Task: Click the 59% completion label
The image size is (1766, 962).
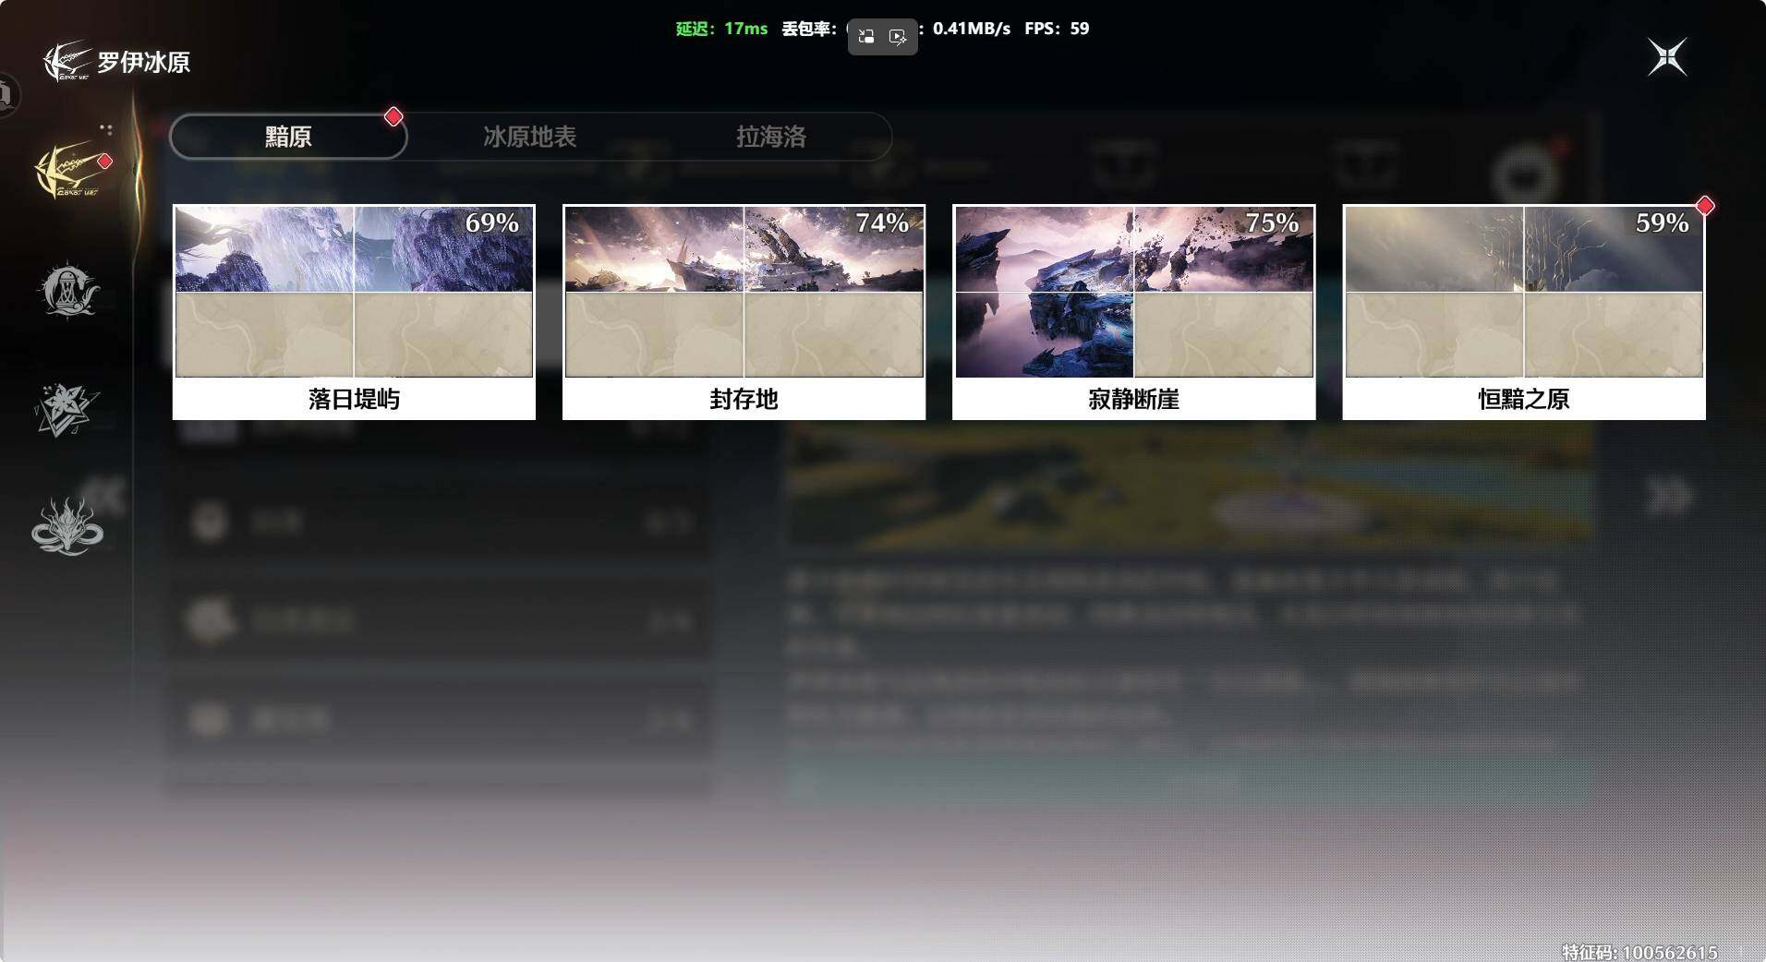Action: pos(1661,222)
